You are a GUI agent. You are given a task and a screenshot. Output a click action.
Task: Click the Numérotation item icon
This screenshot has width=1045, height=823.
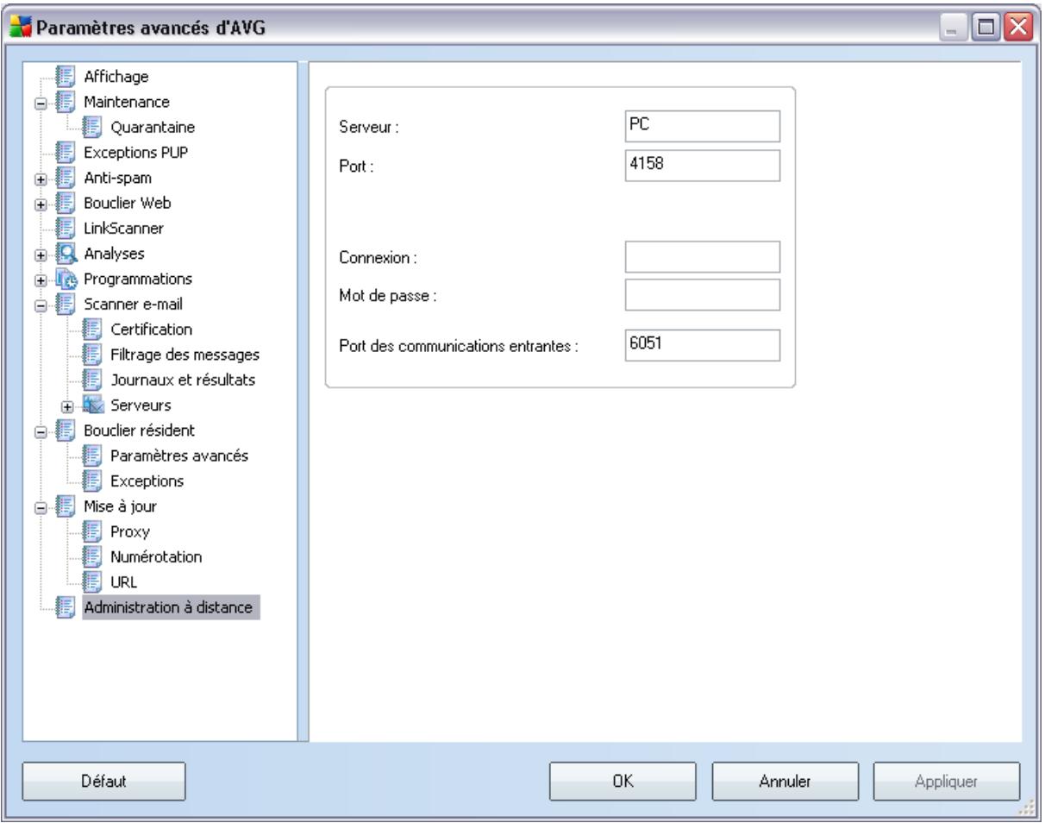point(92,556)
